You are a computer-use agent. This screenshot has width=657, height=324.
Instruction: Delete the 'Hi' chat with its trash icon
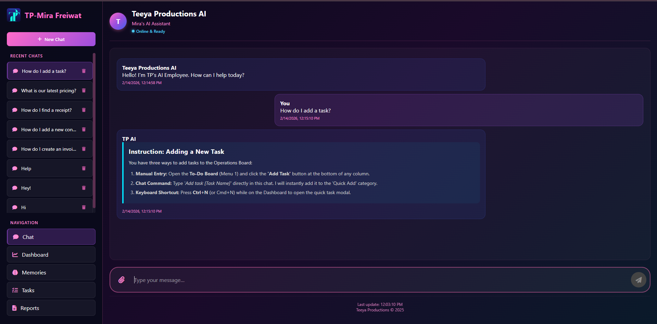(84, 207)
